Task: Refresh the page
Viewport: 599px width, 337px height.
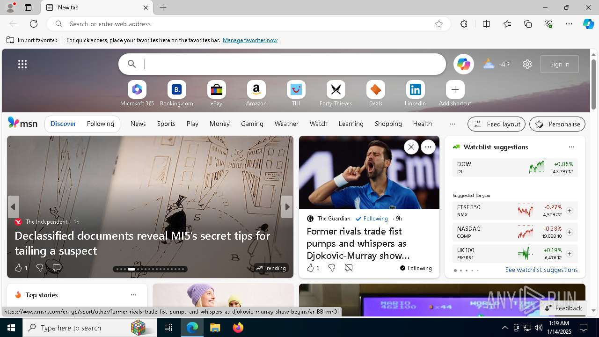Action: coord(34,24)
